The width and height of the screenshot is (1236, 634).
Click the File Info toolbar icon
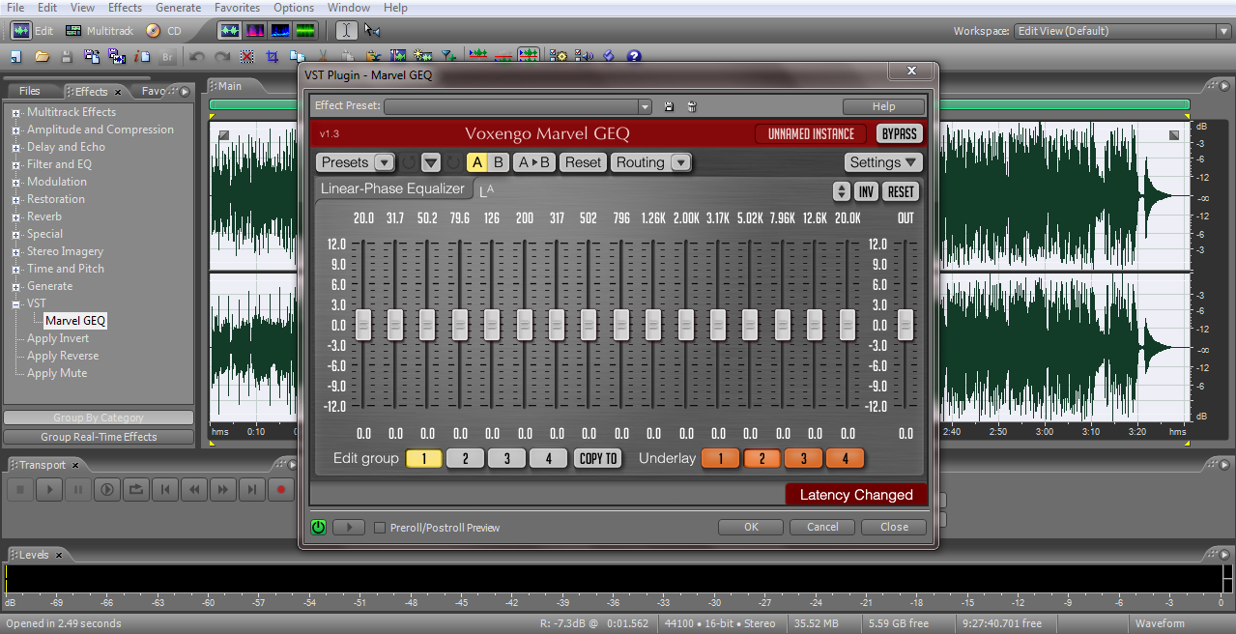pyautogui.click(x=142, y=56)
